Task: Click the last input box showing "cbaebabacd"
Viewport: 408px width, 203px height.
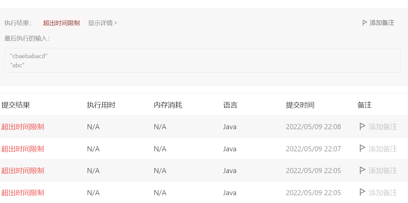Action: pos(202,60)
